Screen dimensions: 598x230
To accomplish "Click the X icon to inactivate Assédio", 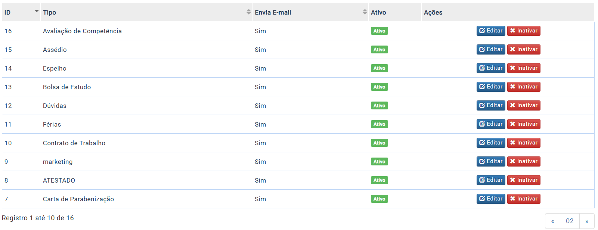I will click(x=513, y=49).
